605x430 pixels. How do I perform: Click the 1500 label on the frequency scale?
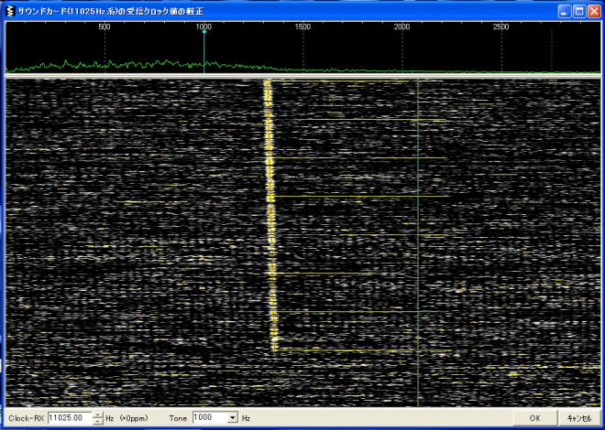(302, 27)
